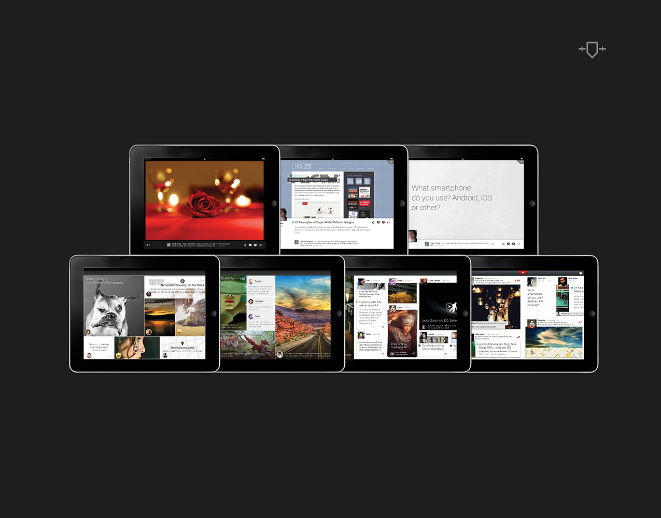Open Teddy's yellow tree photo post
Viewport: 661px width, 518px height.
tap(402, 293)
